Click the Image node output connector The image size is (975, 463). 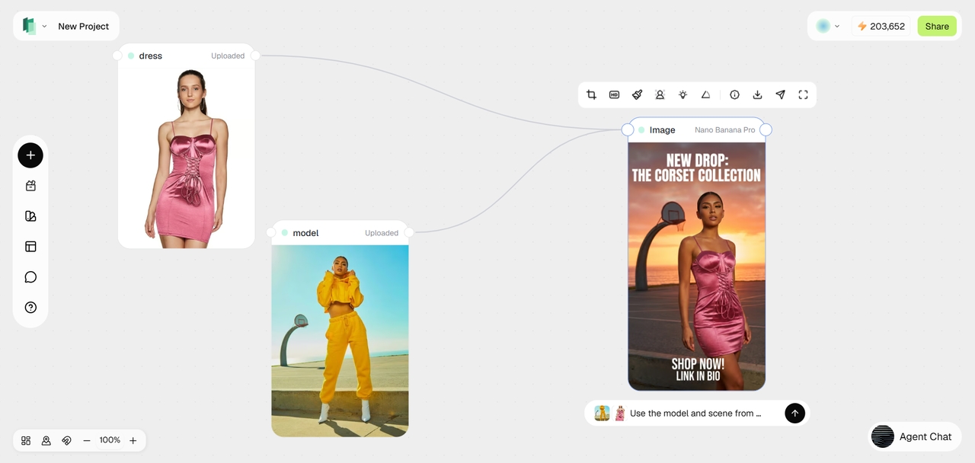(x=766, y=130)
